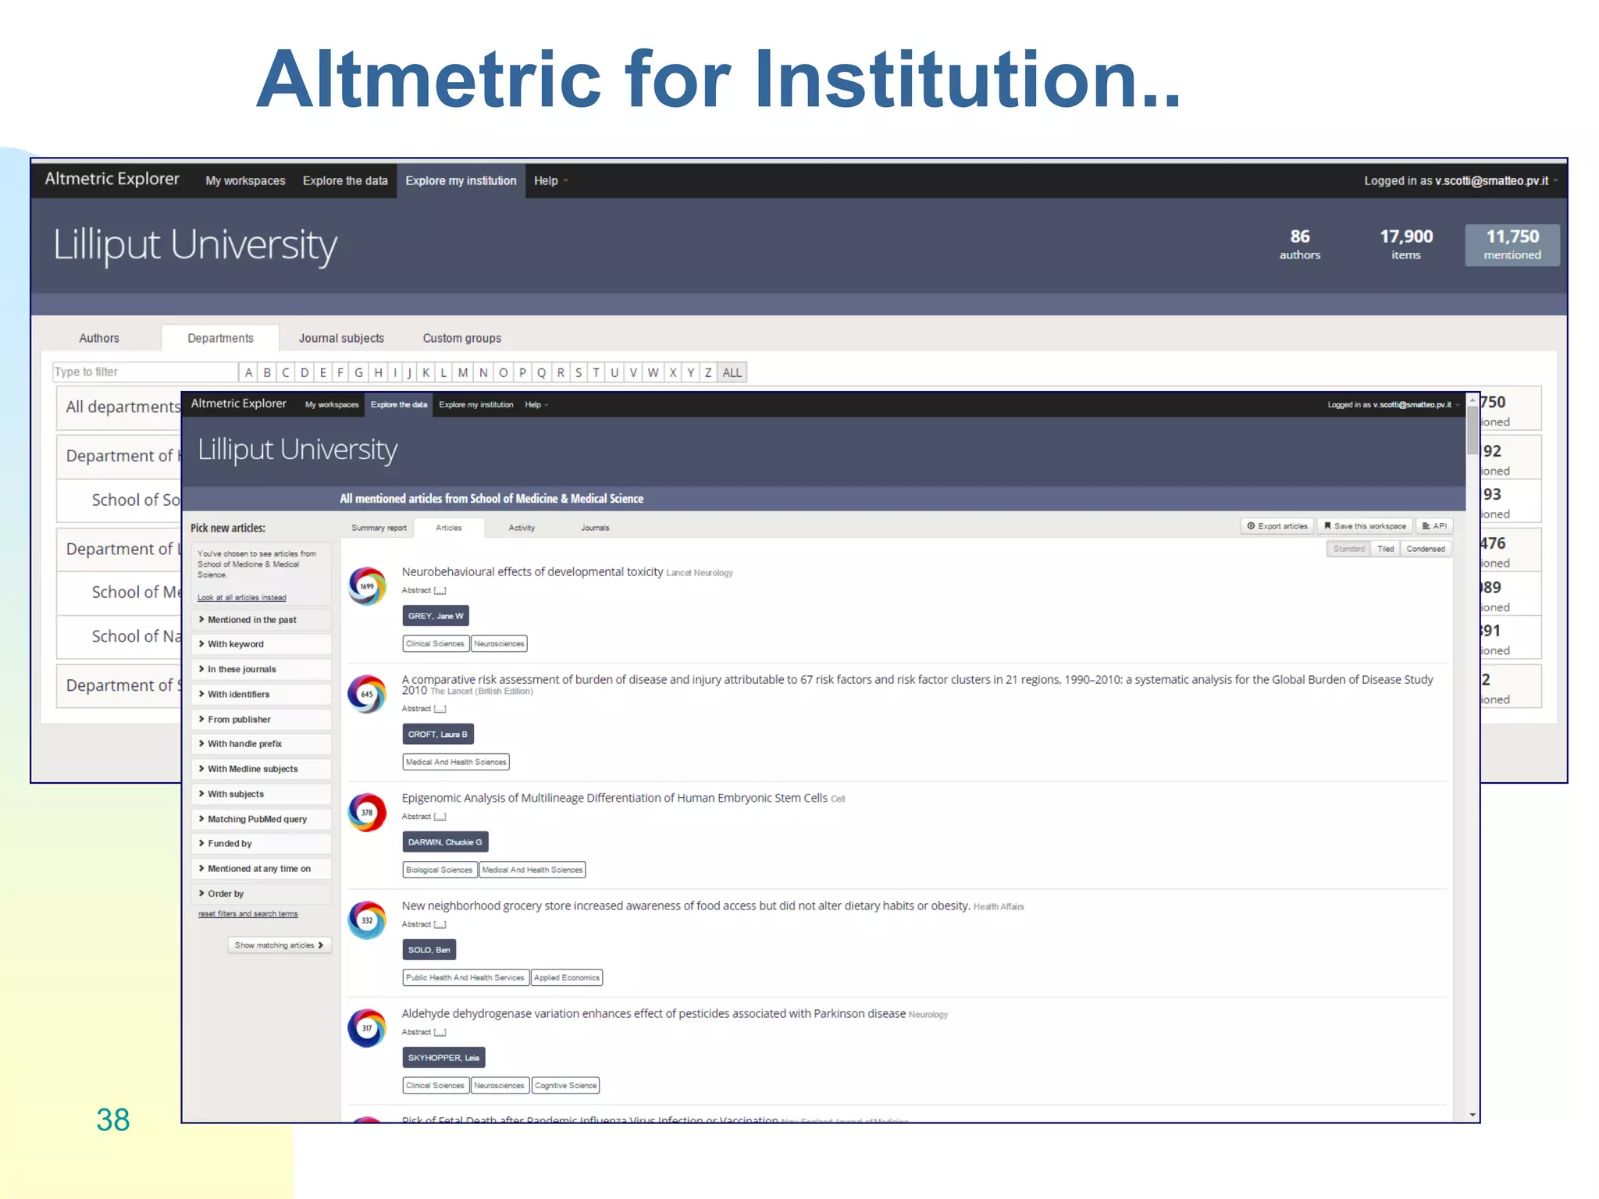Click the Export articles button
1599x1199 pixels.
1277,526
